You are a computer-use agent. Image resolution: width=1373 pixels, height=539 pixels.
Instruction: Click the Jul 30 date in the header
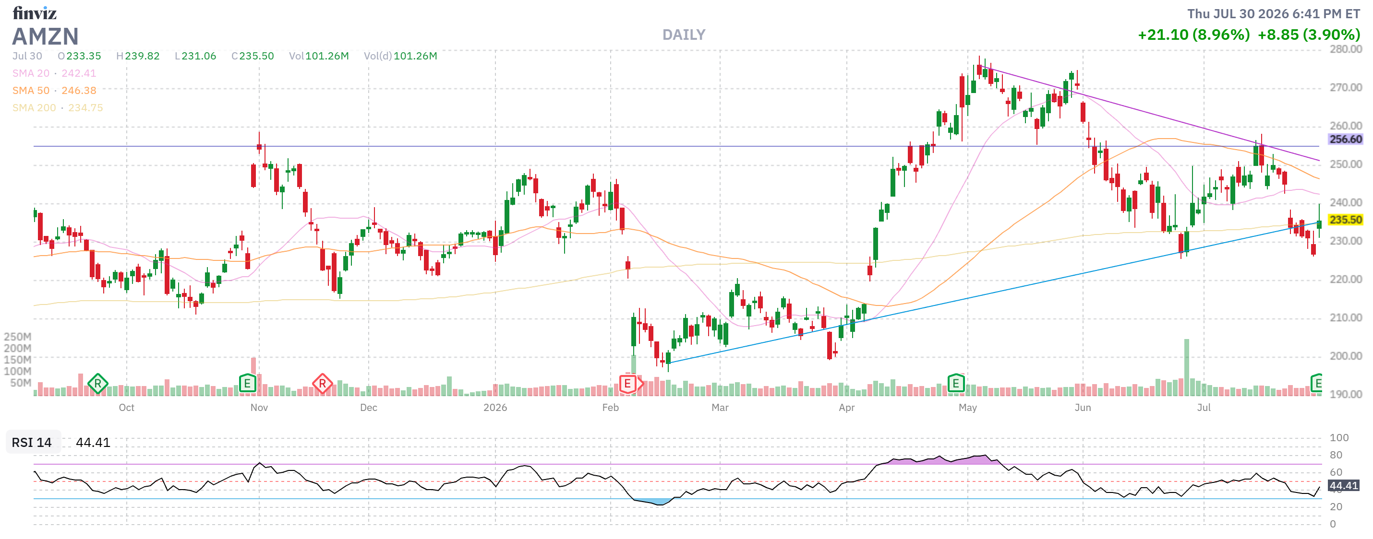click(x=27, y=56)
